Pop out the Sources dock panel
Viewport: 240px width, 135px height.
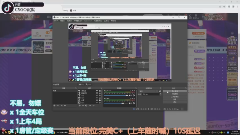101,88
